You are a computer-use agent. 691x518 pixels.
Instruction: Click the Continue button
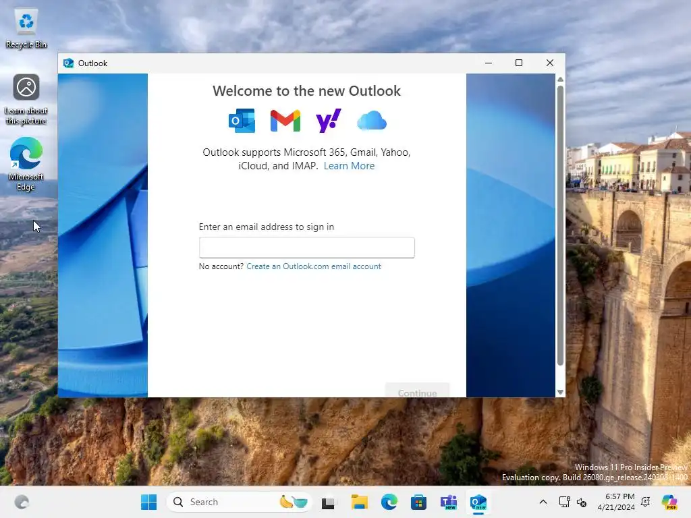[x=417, y=391]
